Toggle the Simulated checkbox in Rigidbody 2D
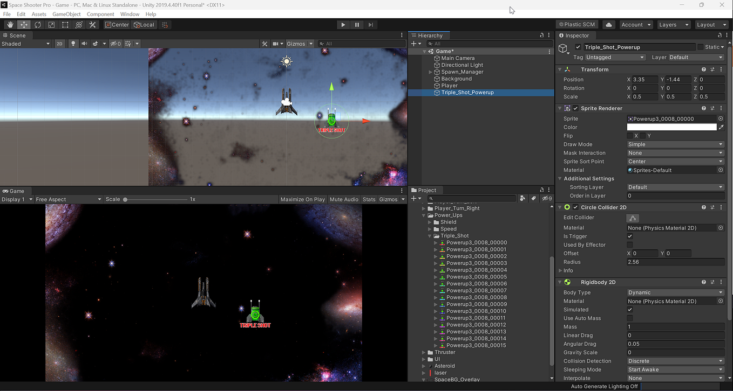This screenshot has width=733, height=391. coord(629,309)
